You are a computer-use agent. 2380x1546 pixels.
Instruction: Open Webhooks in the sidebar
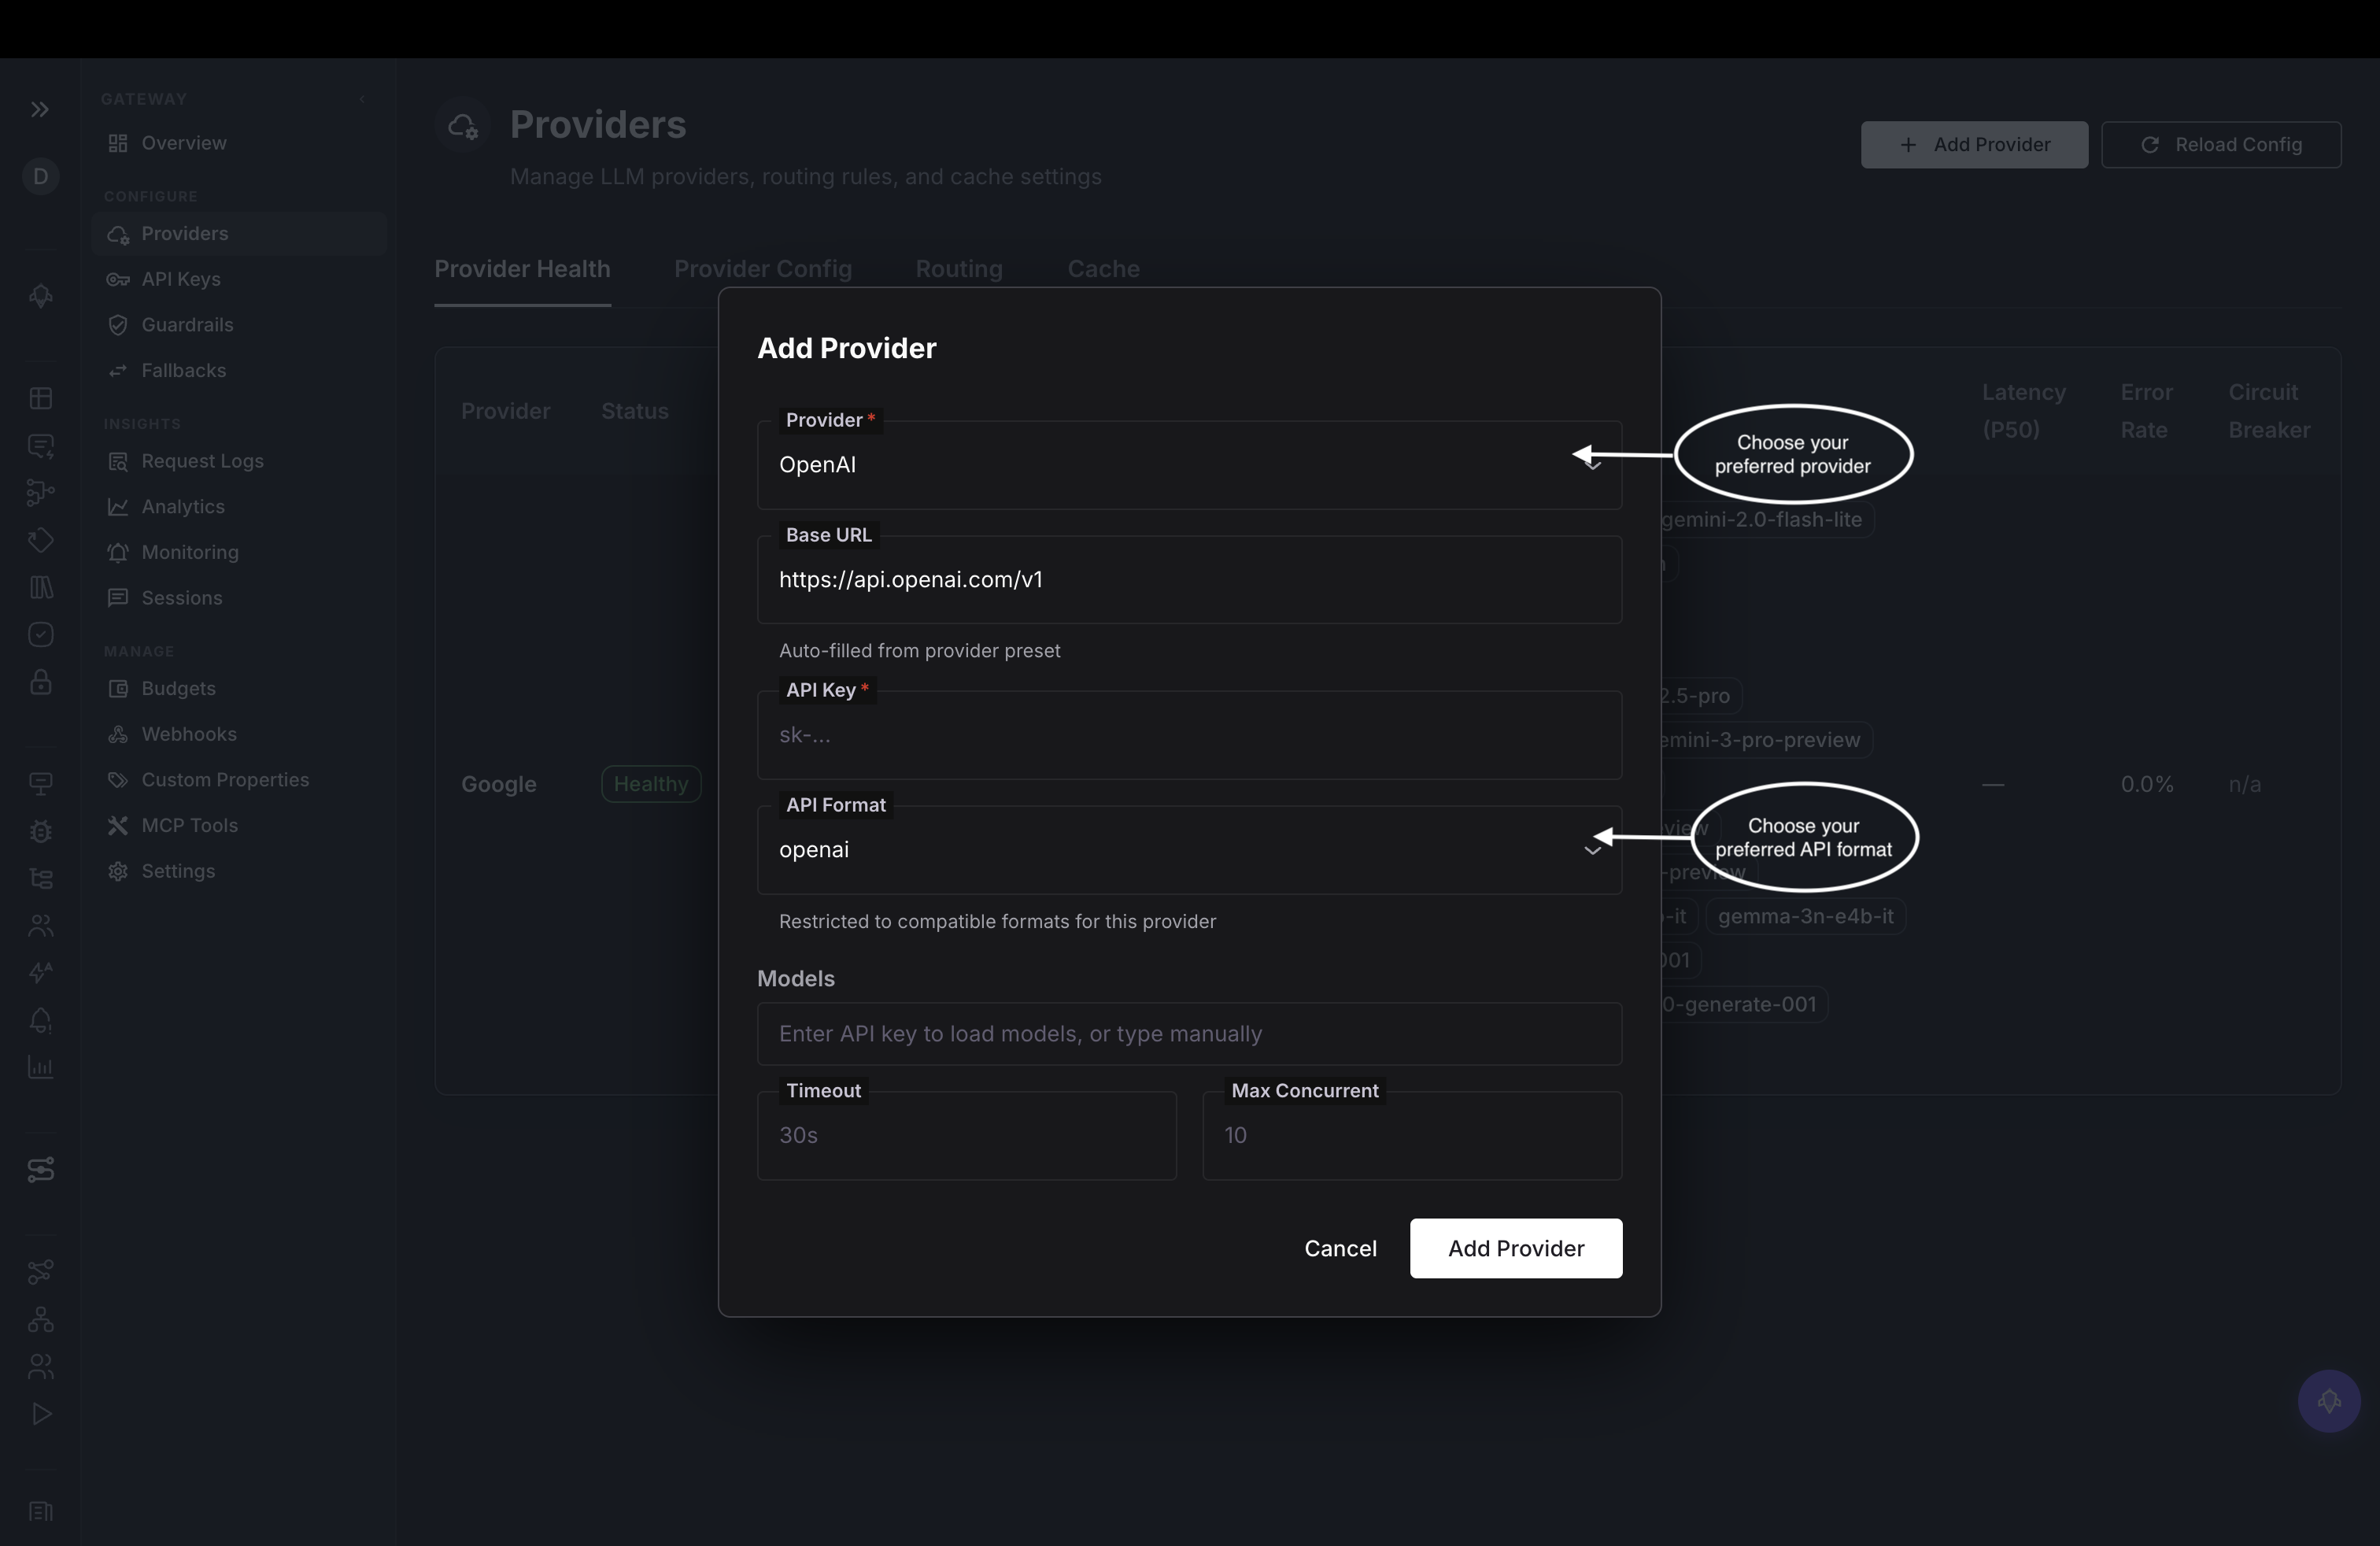238,734
